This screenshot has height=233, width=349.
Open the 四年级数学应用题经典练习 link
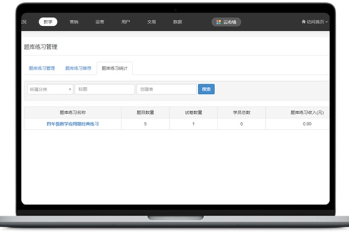(x=73, y=124)
